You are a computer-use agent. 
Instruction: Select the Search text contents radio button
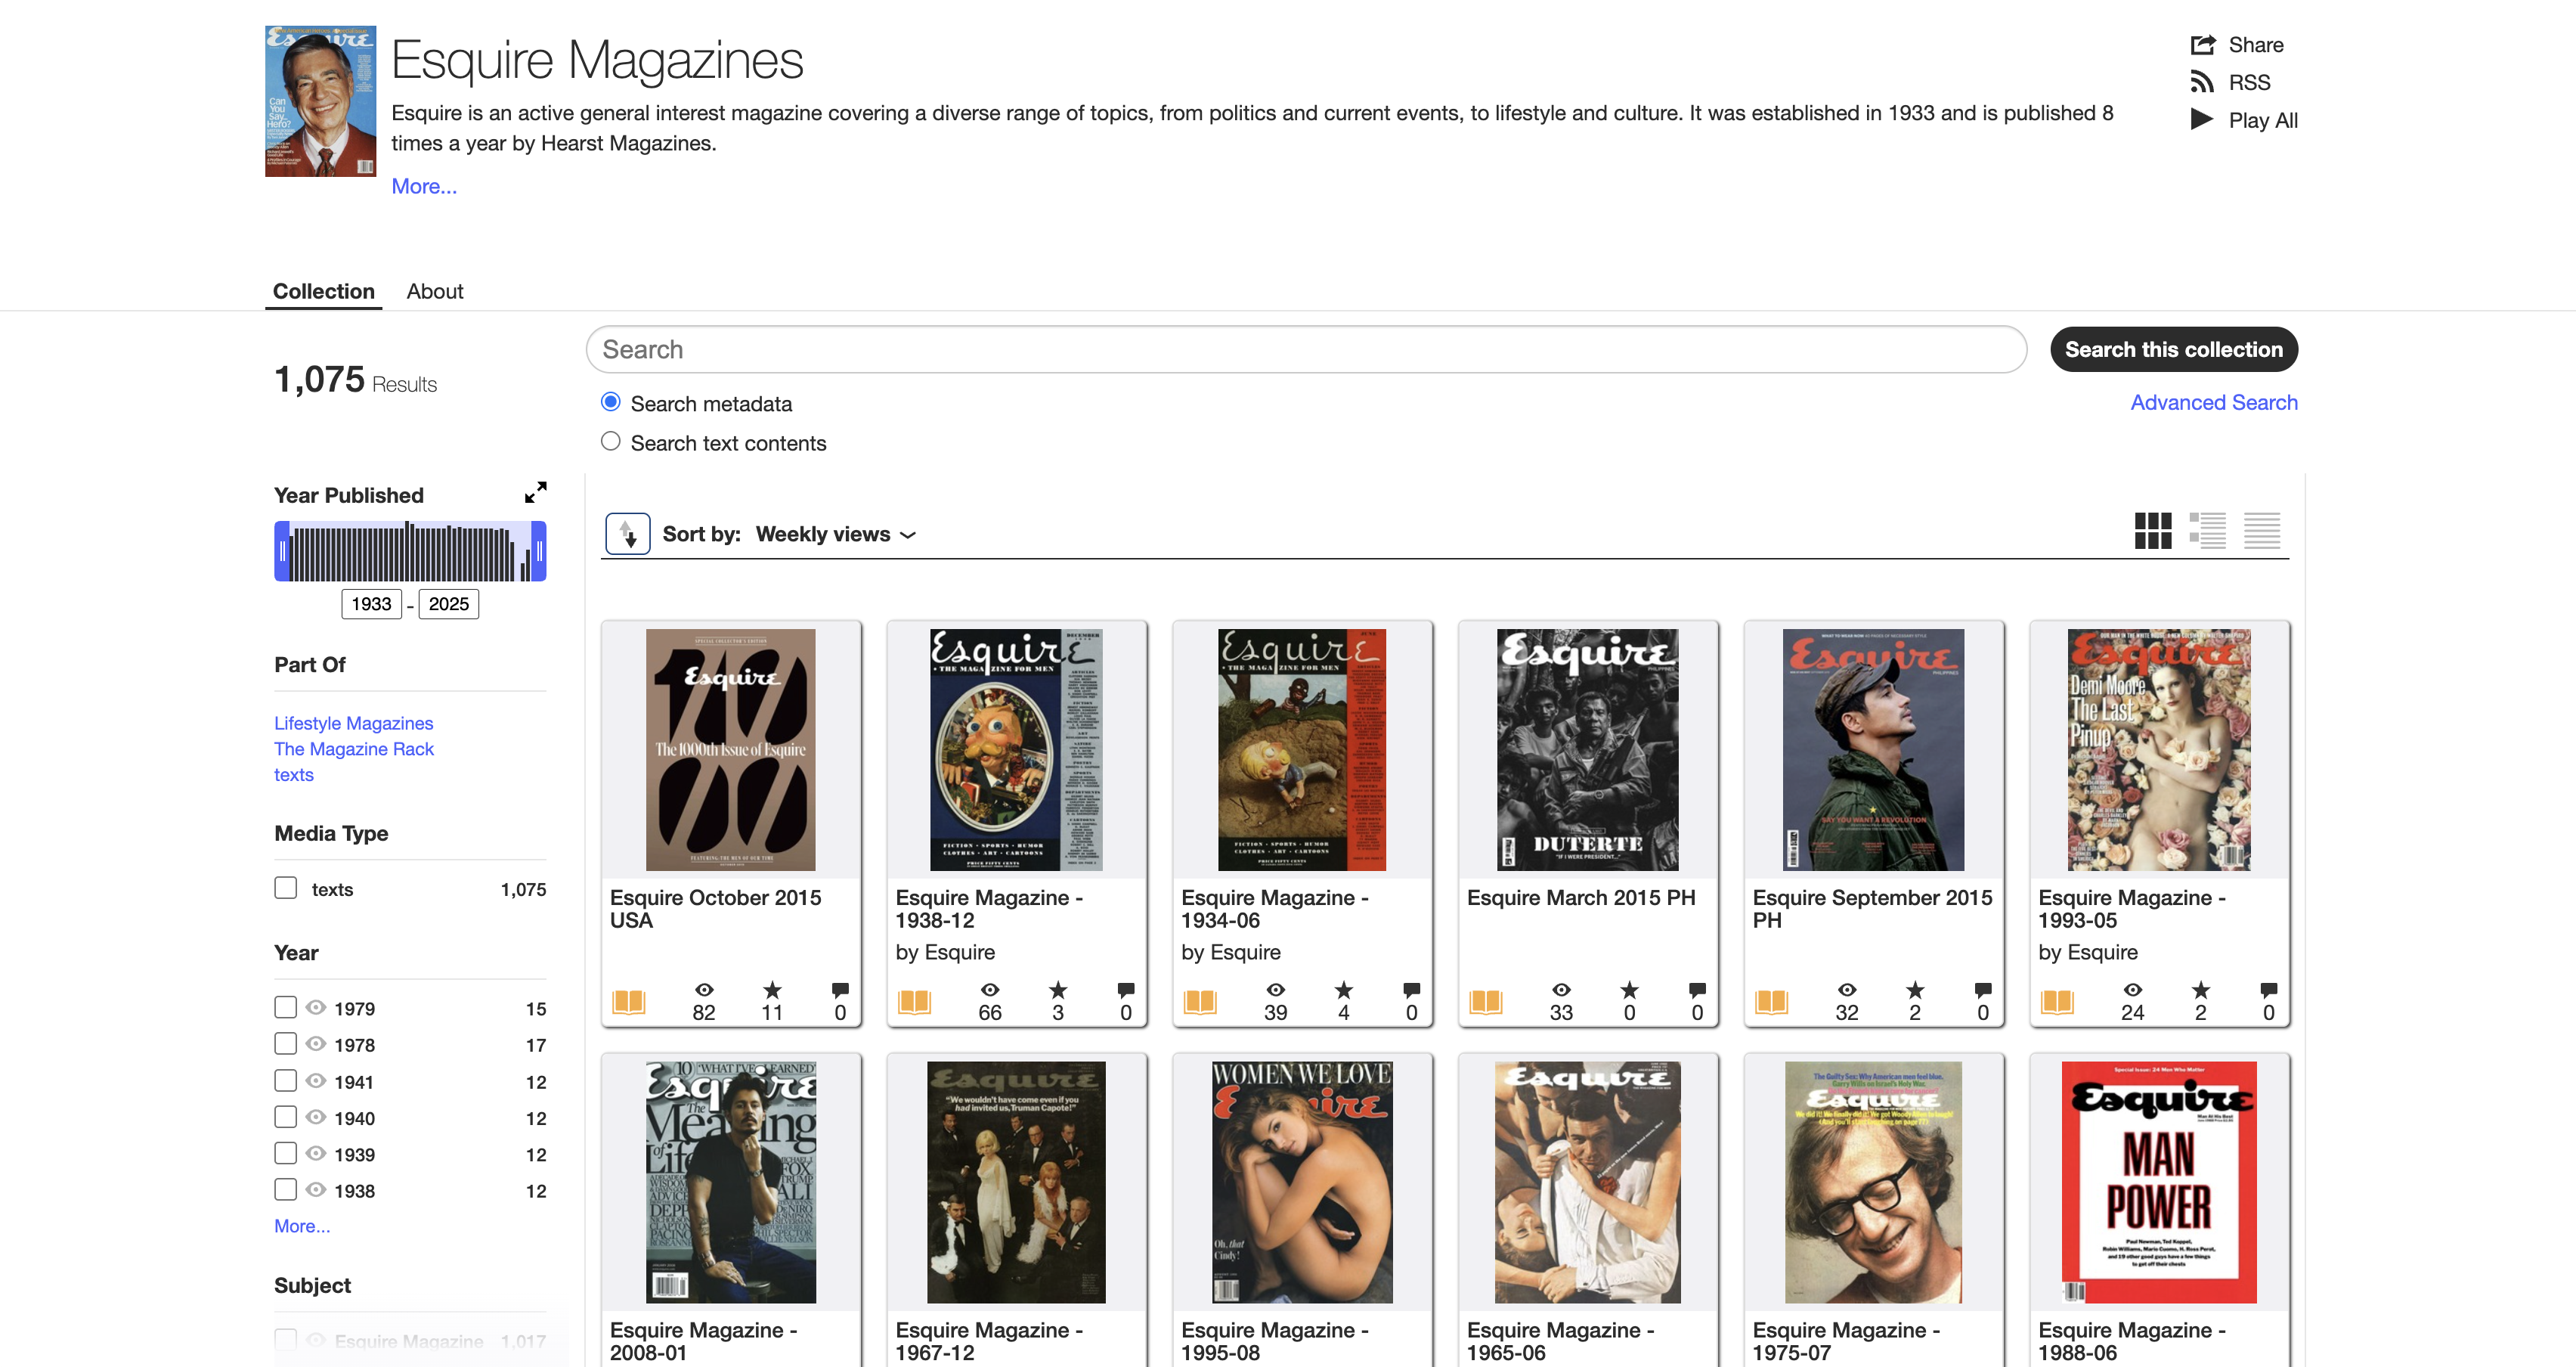point(610,441)
